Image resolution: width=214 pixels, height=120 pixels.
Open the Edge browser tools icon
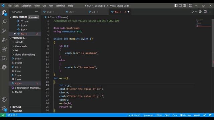[4, 67]
